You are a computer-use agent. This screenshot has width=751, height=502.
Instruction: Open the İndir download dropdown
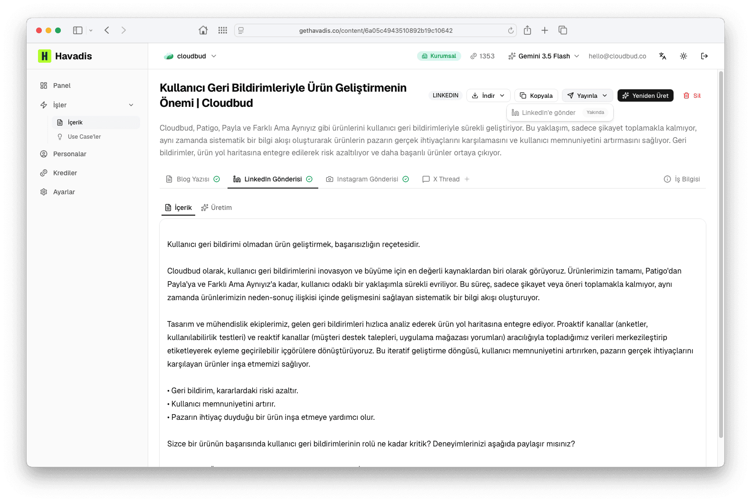click(488, 95)
